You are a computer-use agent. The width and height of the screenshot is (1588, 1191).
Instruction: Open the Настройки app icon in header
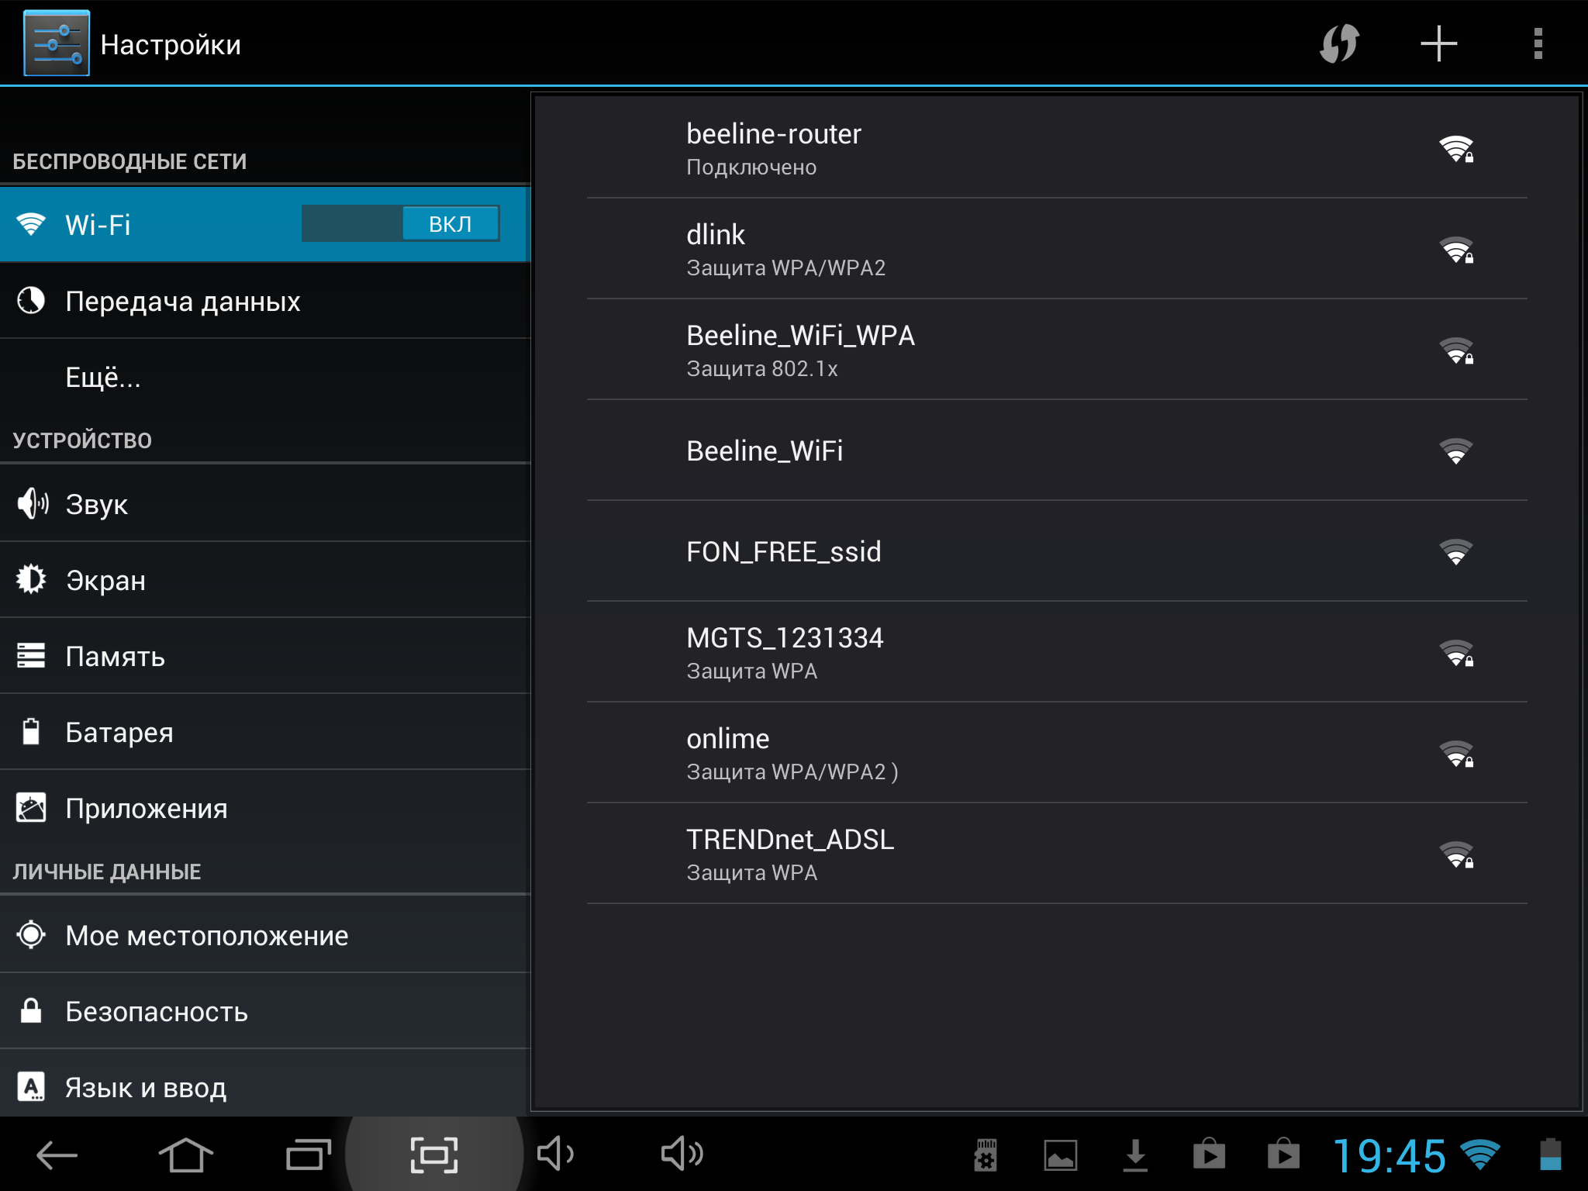(57, 43)
